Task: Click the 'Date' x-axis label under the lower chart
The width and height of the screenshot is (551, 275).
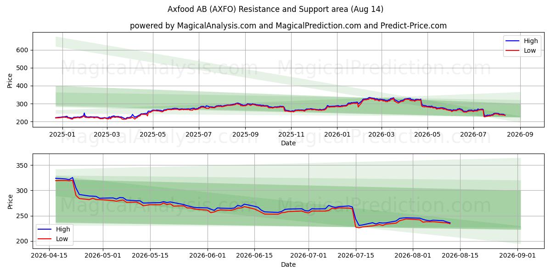Action: [288, 264]
